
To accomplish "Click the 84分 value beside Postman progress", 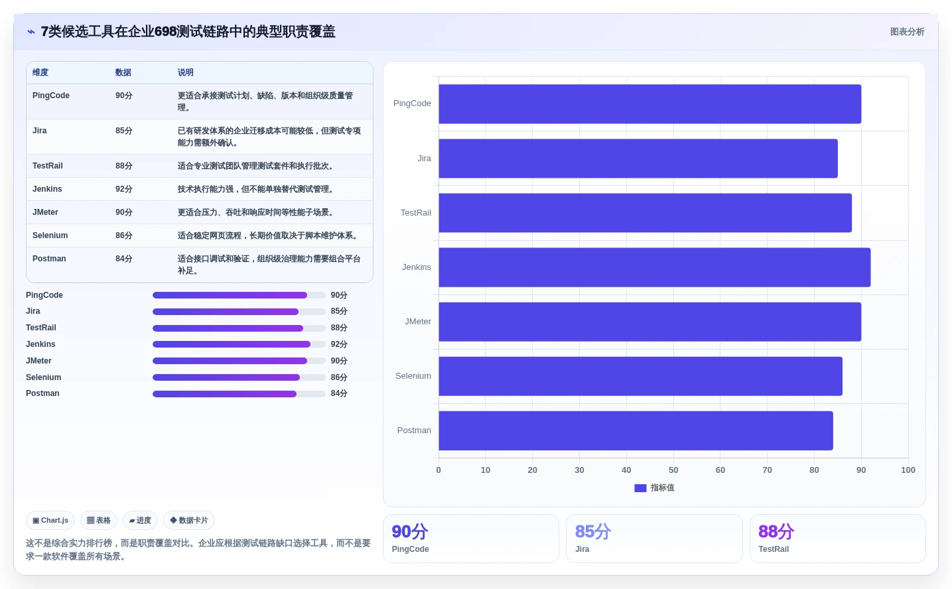I will point(339,393).
